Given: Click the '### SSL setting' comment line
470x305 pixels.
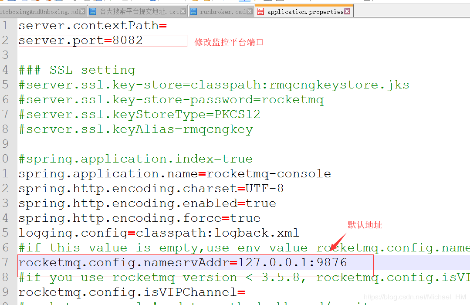Looking at the screenshot, I should click(77, 70).
